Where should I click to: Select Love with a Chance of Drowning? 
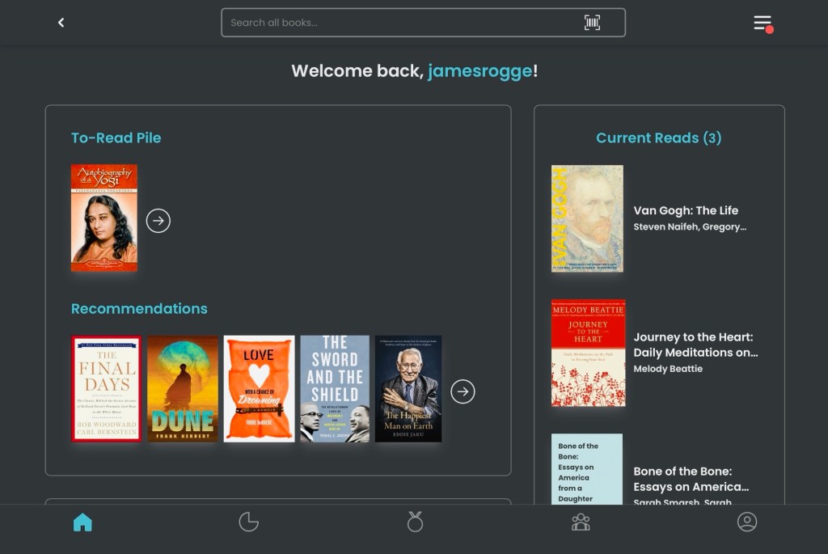[x=259, y=389]
